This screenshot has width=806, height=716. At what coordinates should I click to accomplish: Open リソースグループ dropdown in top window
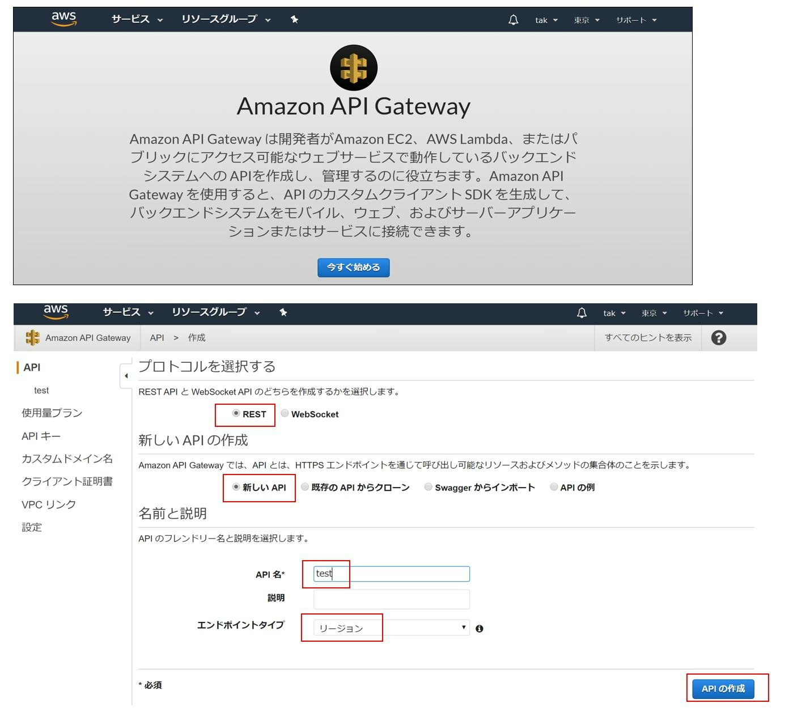(x=226, y=19)
